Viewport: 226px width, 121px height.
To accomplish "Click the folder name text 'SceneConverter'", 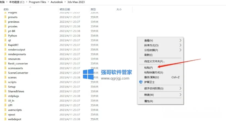I will click(x=18, y=73).
